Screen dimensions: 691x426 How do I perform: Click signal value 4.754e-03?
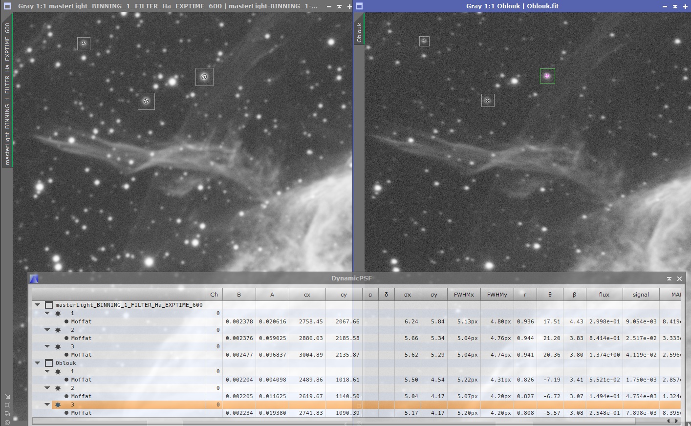coord(641,396)
